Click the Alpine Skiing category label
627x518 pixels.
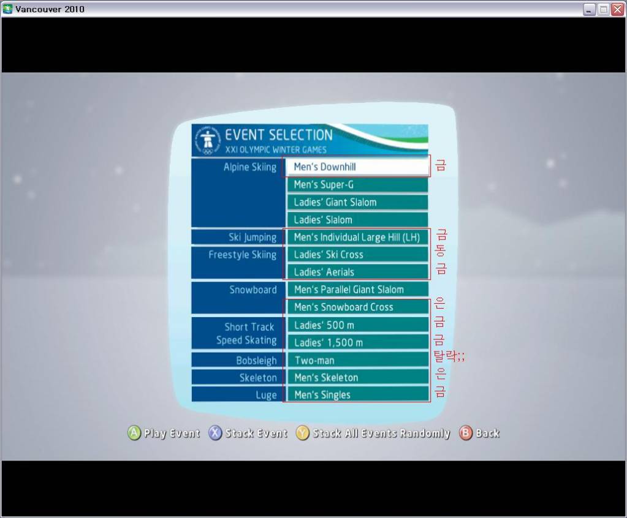(250, 167)
